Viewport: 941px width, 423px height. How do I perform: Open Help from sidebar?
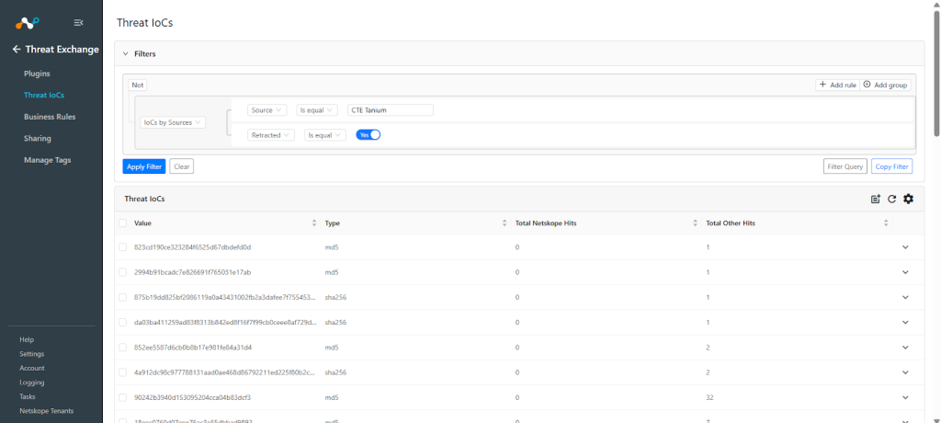27,339
